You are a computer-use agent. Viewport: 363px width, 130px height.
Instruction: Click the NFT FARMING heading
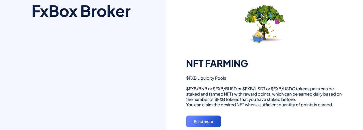point(217,63)
